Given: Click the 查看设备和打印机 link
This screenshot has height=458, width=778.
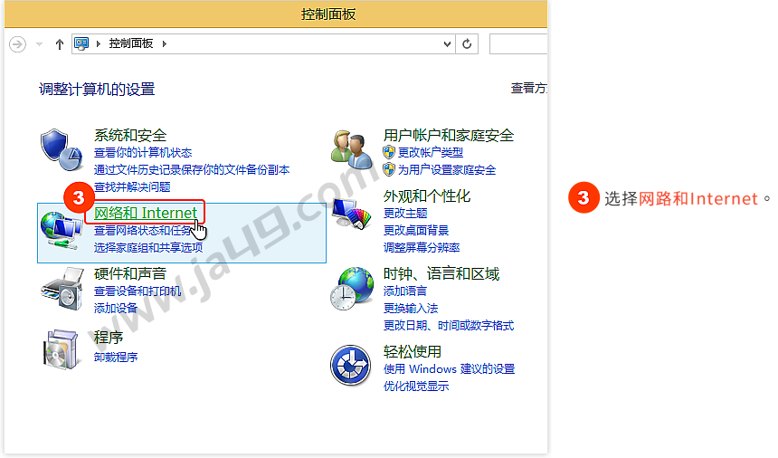Looking at the screenshot, I should pos(138,291).
